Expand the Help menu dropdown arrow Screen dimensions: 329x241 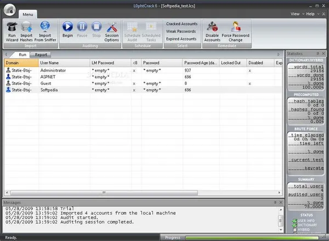(318, 14)
